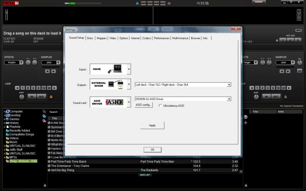
Task: Click the left deck loop IN button
Action: pos(32,97)
